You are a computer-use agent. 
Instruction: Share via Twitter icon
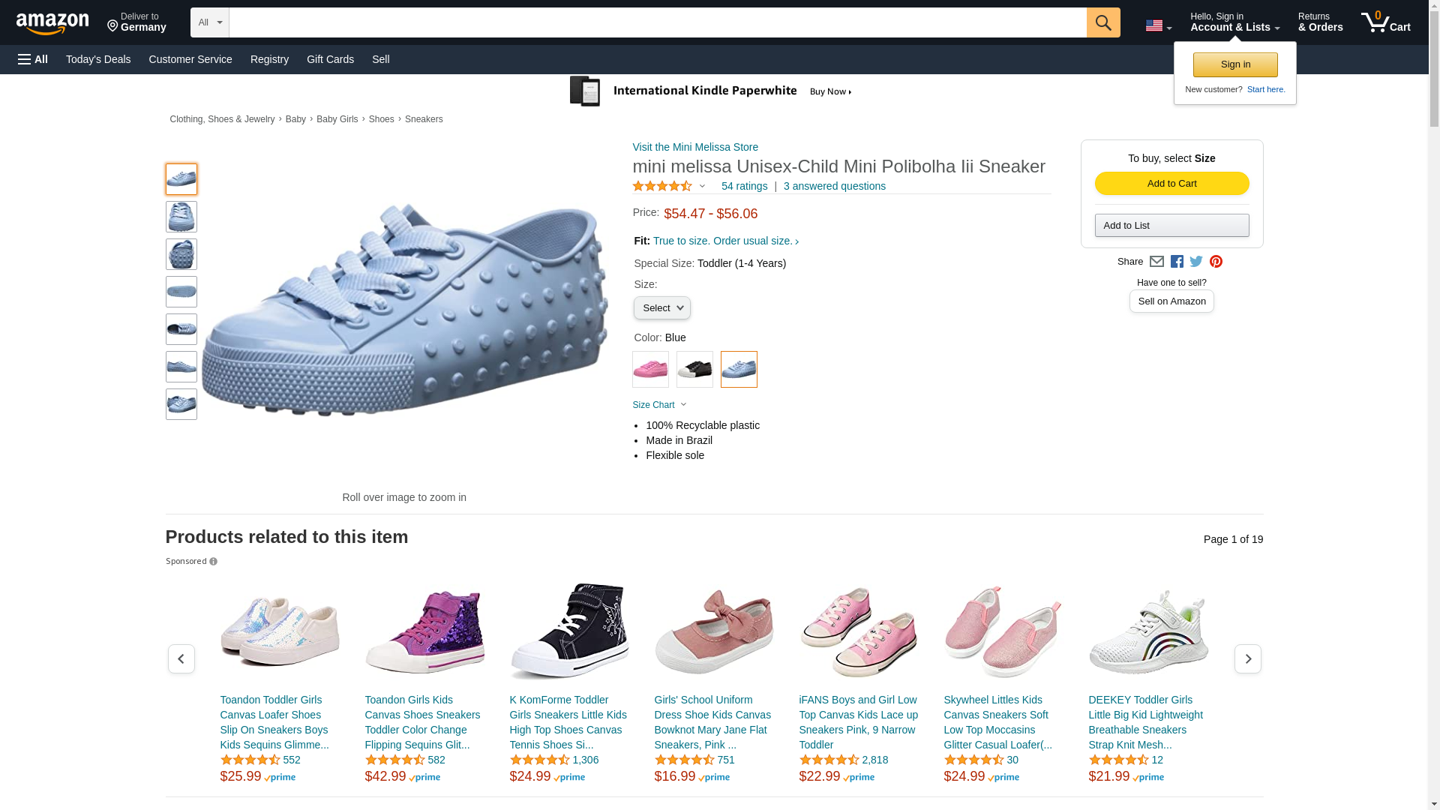[x=1196, y=262]
